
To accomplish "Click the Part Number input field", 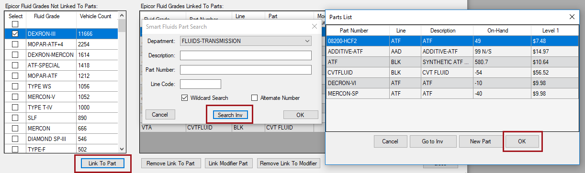I will point(246,70).
